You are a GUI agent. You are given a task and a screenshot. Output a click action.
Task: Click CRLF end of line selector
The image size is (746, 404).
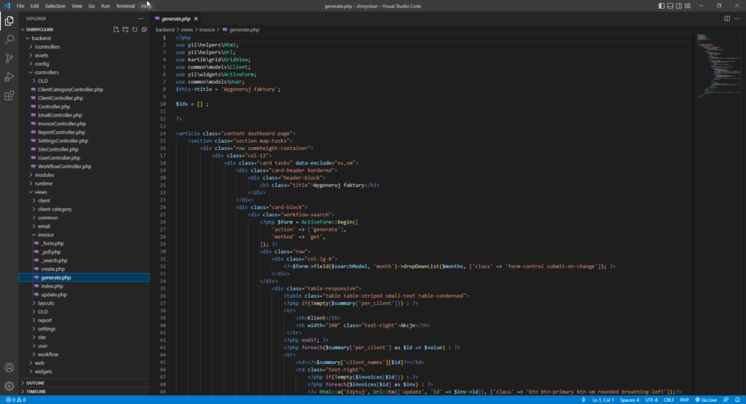(x=669, y=400)
